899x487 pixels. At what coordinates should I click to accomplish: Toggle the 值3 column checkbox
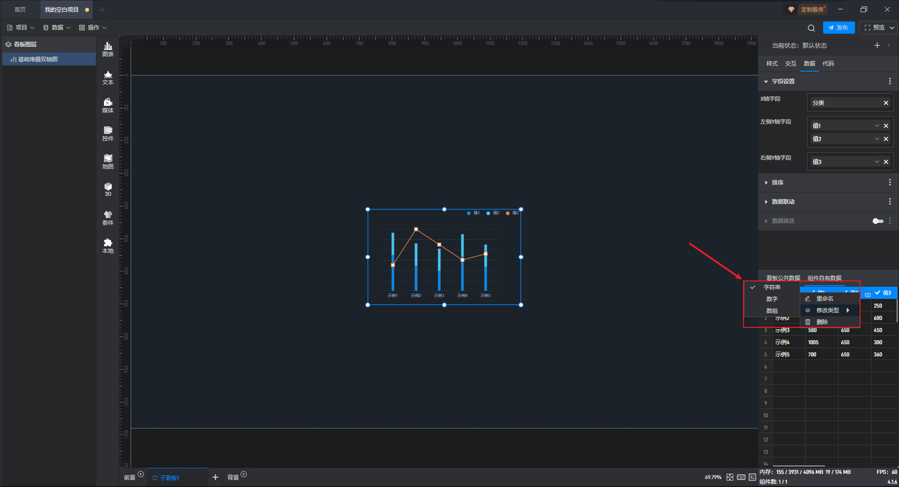pyautogui.click(x=877, y=293)
